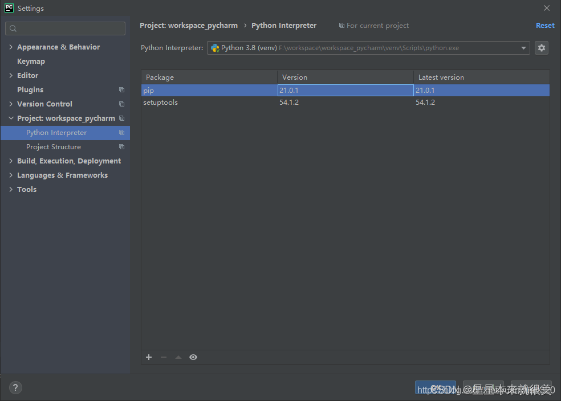Click setuptools version 54.1.2 cell

coord(345,102)
